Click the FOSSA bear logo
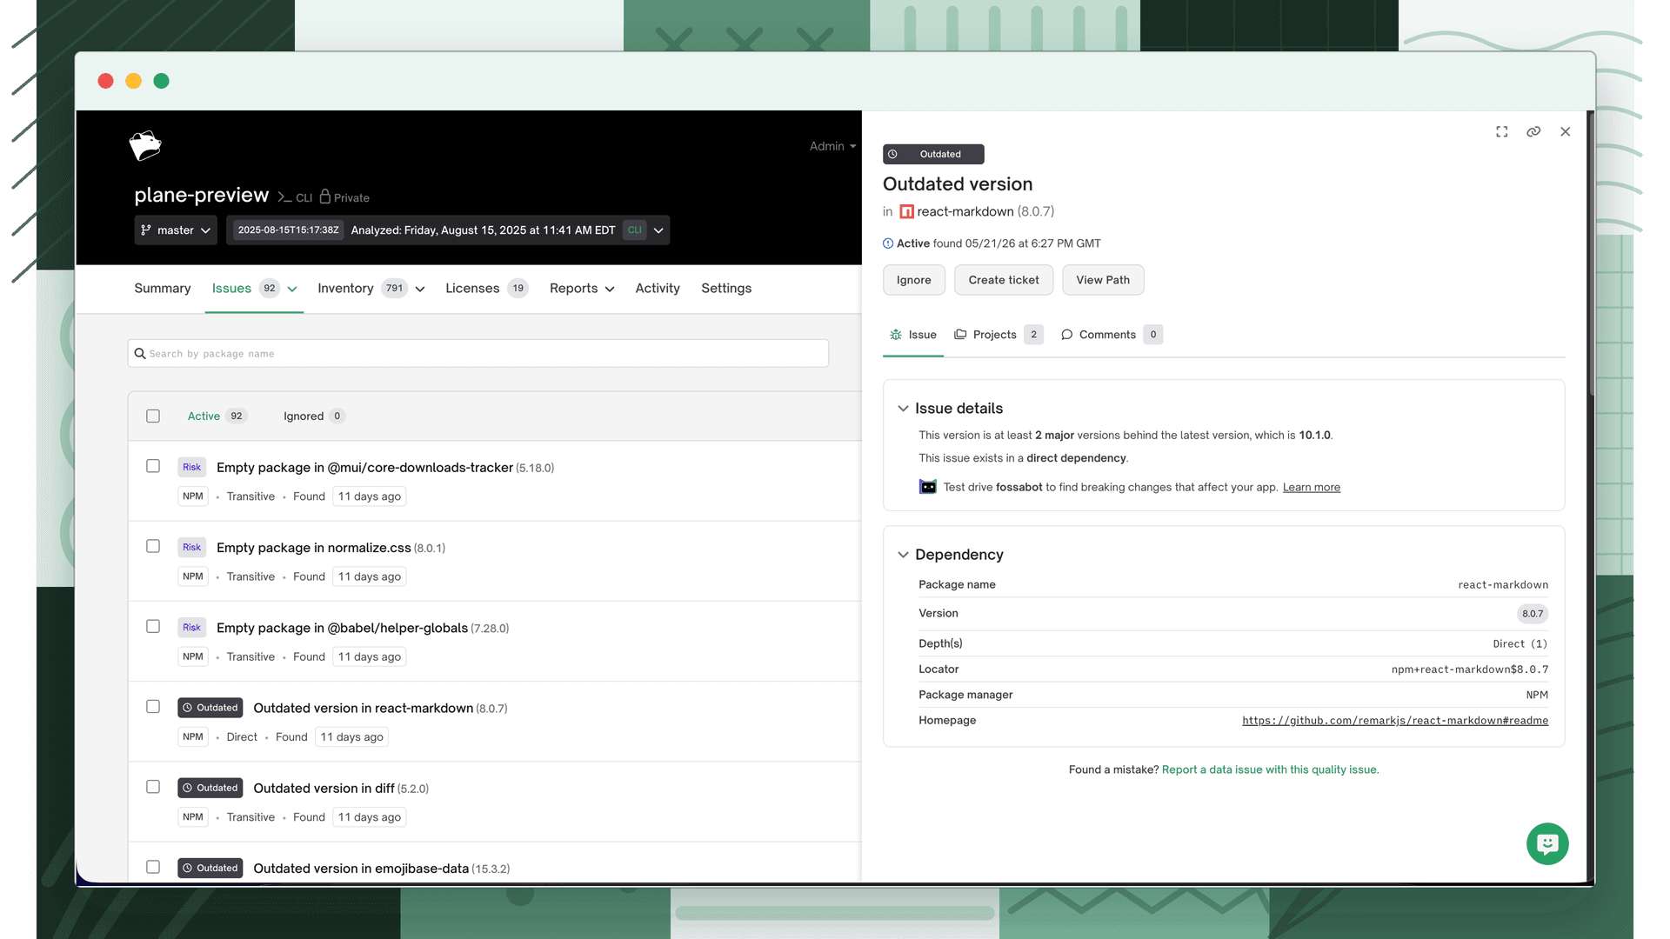Viewport: 1670px width, 939px height. pyautogui.click(x=145, y=146)
